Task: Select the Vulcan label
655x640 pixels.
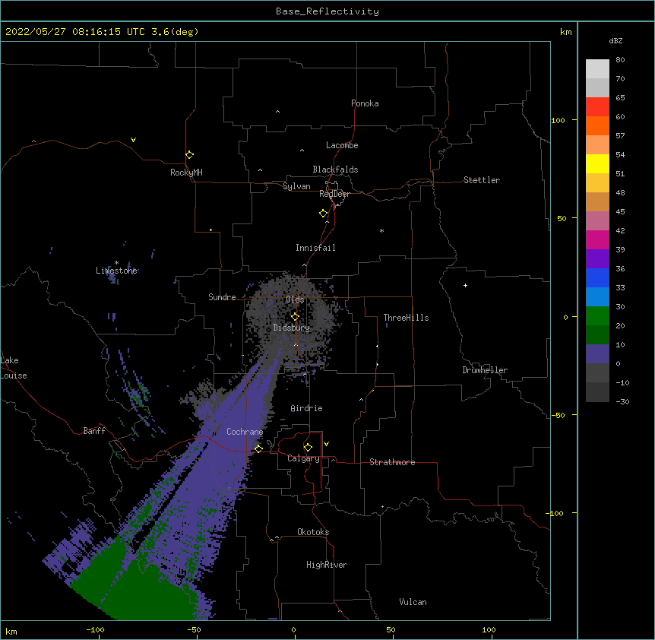Action: coord(413,602)
